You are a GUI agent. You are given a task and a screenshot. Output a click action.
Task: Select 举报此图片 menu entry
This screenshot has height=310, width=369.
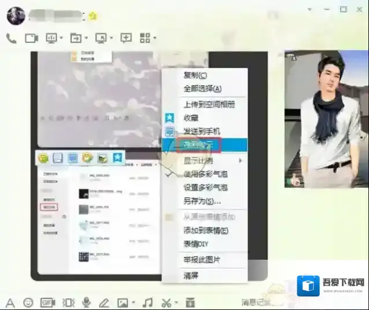(x=201, y=260)
